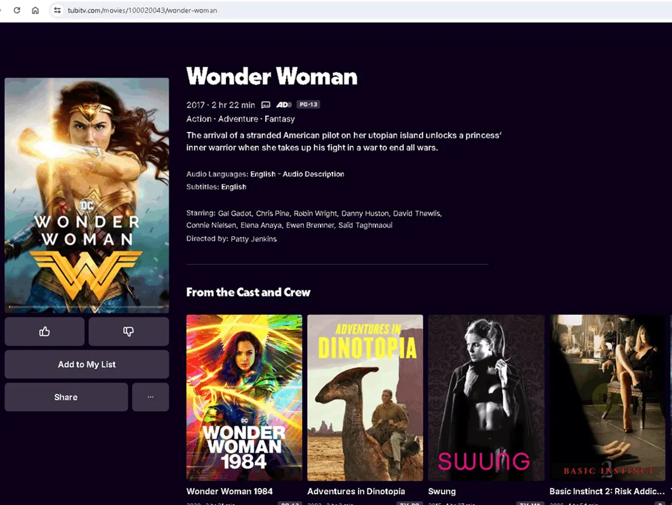Image resolution: width=672 pixels, height=505 pixels.
Task: Click the PG-13 rating badge
Action: [x=308, y=105]
